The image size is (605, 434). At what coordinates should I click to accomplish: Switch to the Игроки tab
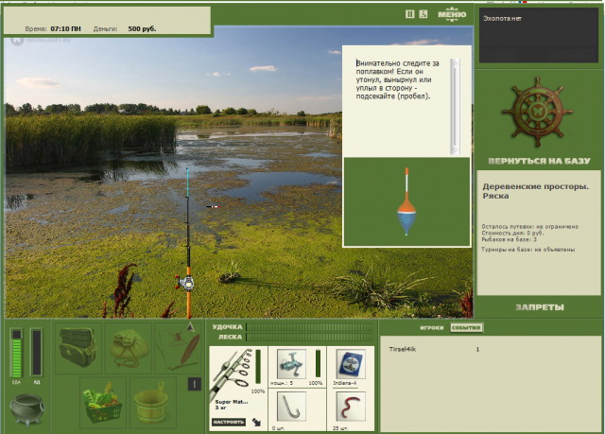click(x=432, y=327)
